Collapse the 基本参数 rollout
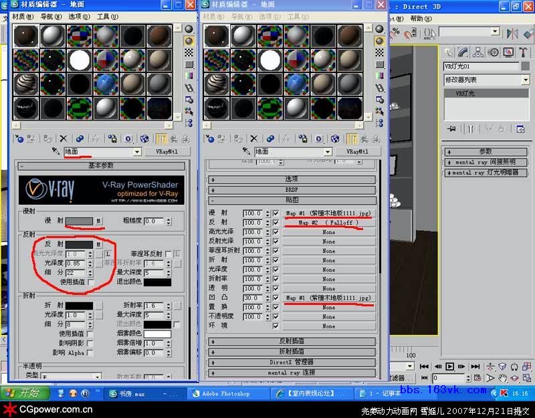 point(102,166)
